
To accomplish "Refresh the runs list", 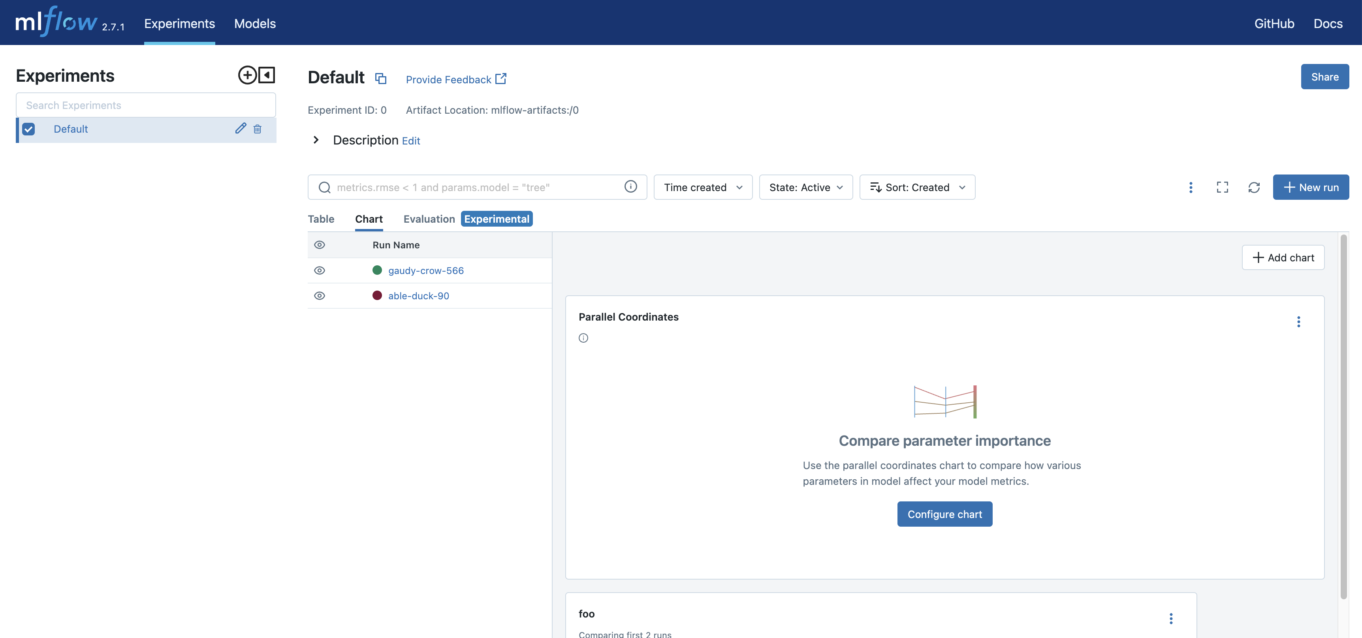I will [1254, 187].
